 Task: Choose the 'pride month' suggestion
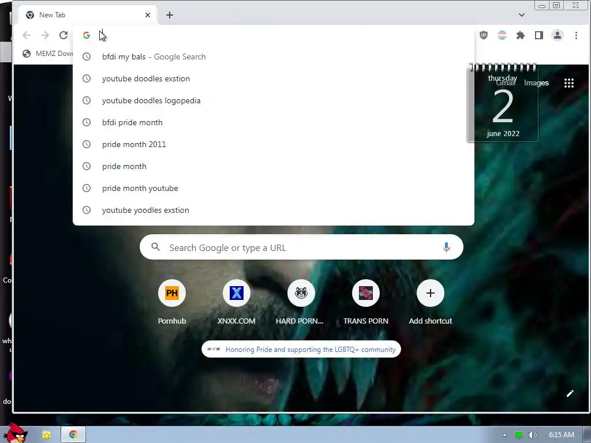[273, 166]
